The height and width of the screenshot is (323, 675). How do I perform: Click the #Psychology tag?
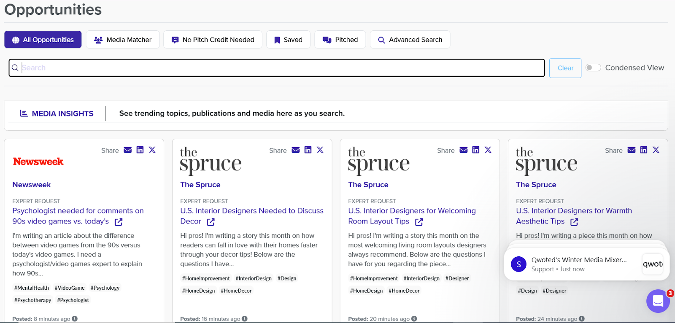click(105, 288)
